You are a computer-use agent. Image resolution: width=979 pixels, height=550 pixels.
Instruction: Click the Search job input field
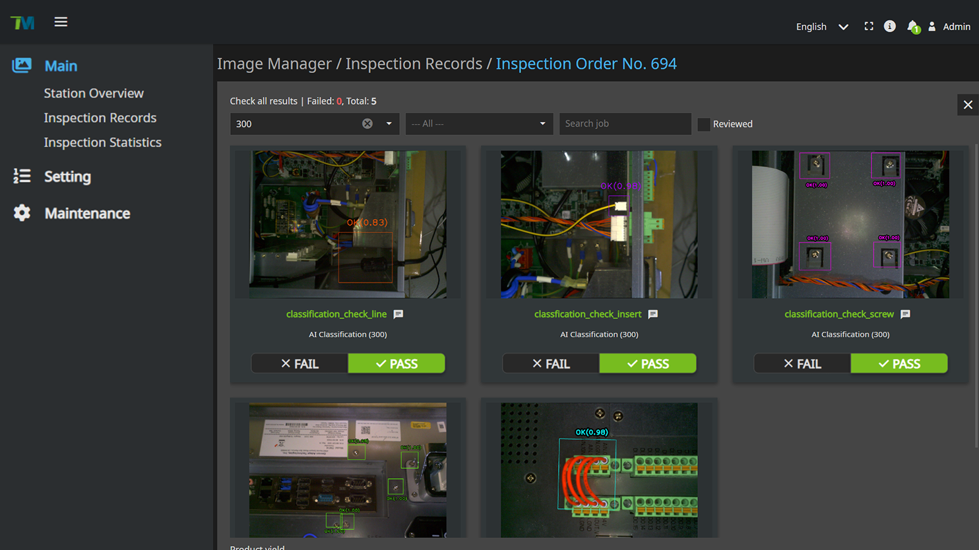(624, 124)
